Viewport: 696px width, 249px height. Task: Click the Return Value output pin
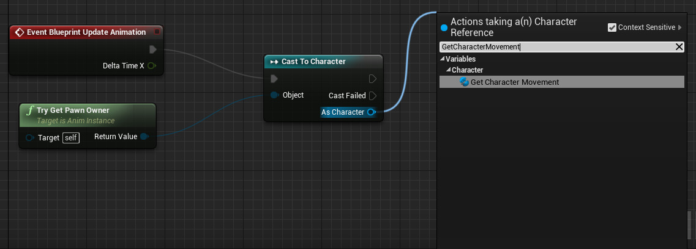click(144, 137)
